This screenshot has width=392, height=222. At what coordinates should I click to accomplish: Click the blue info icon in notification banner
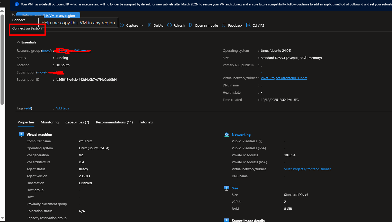[x=17, y=4]
